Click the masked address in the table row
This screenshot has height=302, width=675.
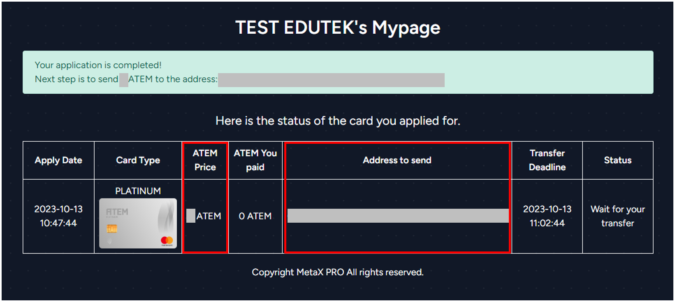click(x=398, y=216)
